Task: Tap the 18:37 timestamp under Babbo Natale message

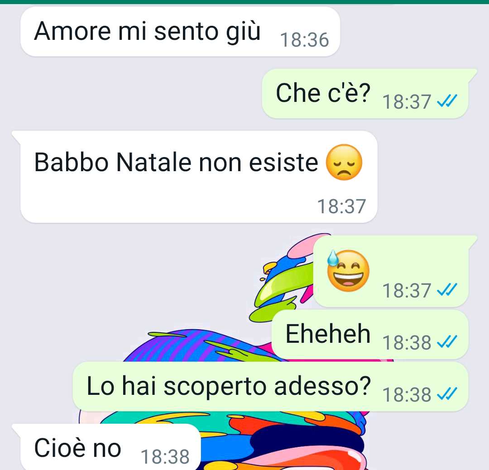Action: point(341,206)
